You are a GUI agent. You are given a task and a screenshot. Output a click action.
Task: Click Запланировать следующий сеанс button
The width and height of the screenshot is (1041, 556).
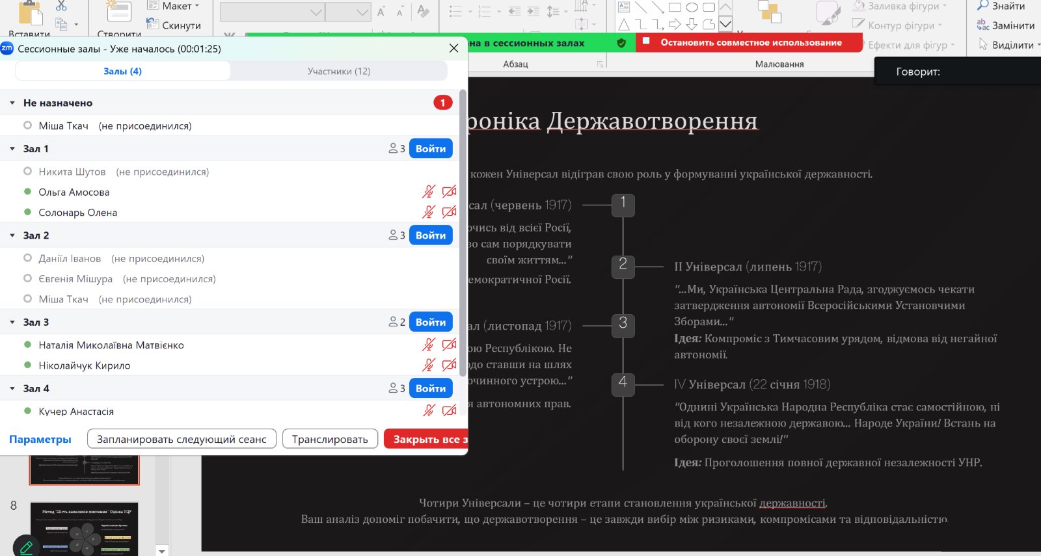[182, 439]
